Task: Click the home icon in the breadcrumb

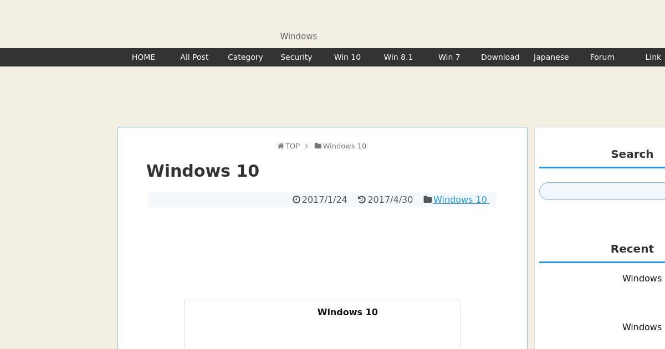Action: pos(281,146)
